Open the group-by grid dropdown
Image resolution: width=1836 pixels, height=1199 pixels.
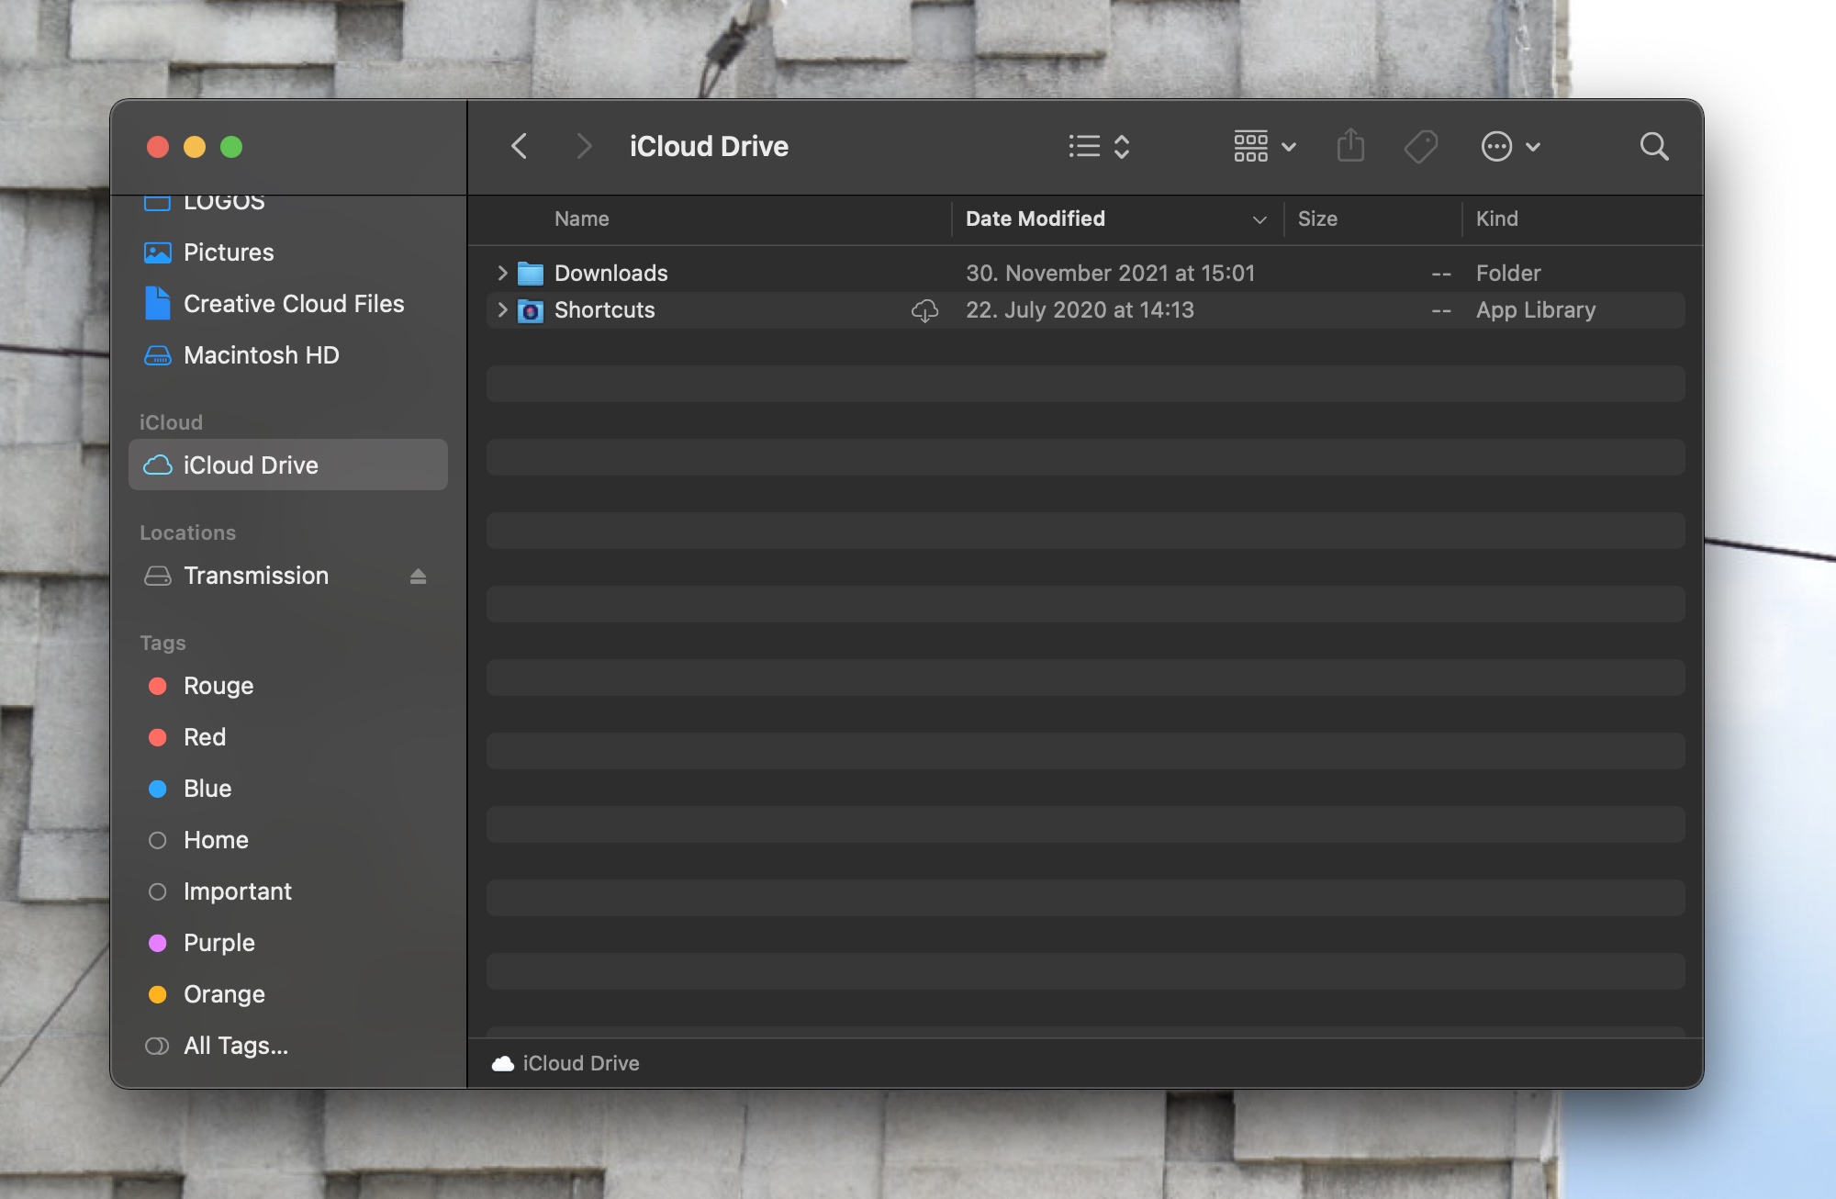(1264, 146)
